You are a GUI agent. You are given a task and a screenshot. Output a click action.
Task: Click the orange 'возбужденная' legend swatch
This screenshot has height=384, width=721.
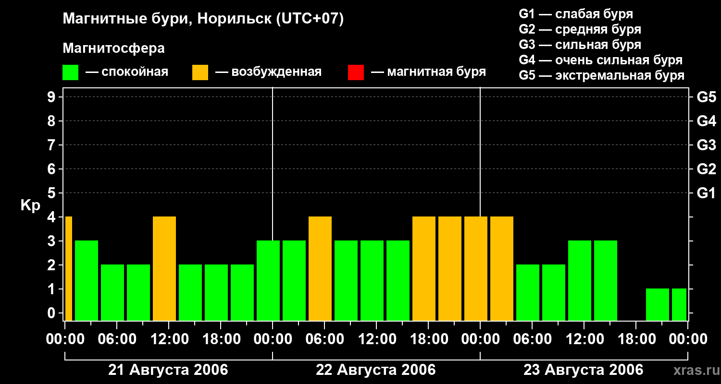coord(200,72)
